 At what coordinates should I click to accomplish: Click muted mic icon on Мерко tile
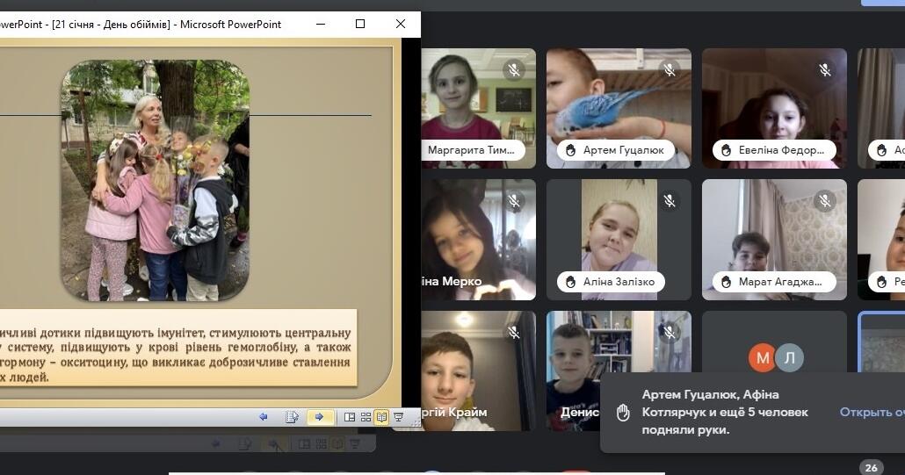[x=514, y=201]
